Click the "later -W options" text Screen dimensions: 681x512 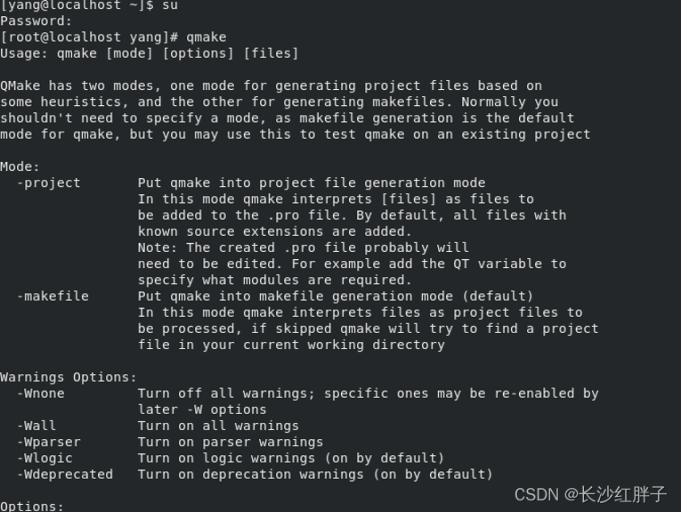pos(202,410)
